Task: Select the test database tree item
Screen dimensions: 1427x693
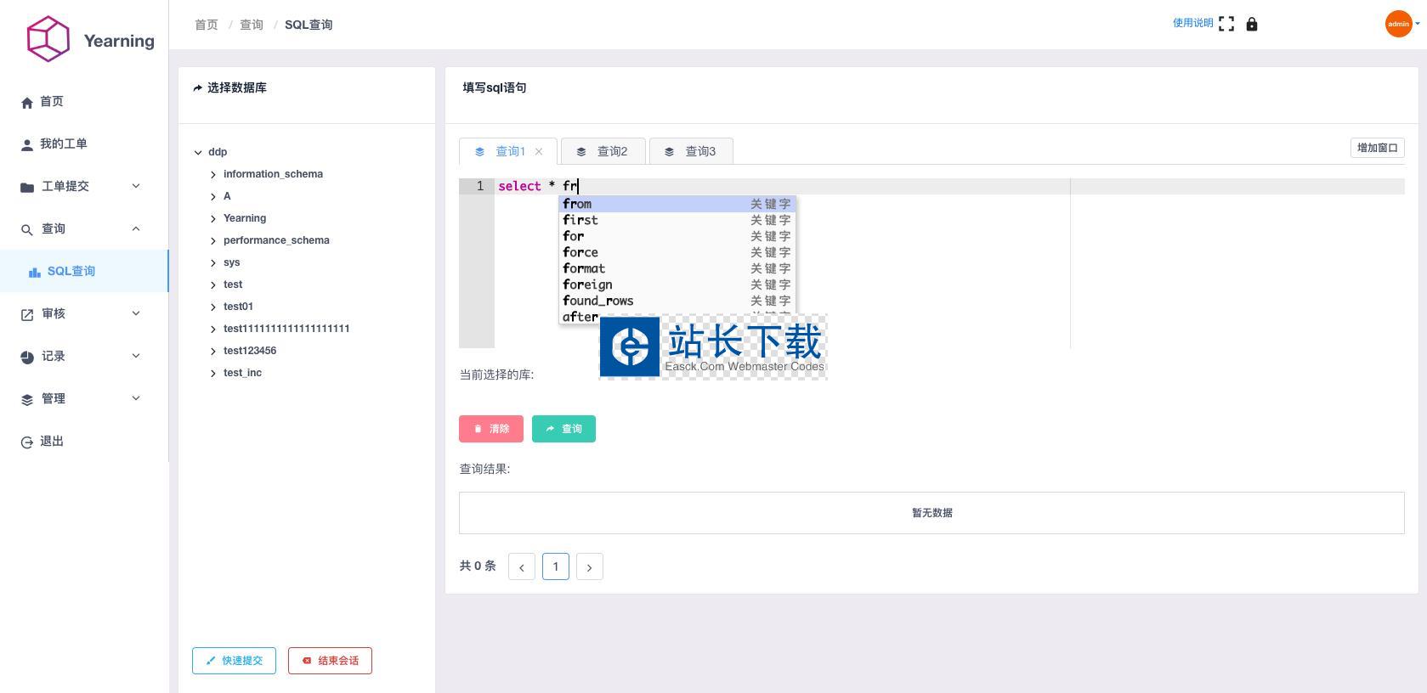Action: tap(233, 285)
